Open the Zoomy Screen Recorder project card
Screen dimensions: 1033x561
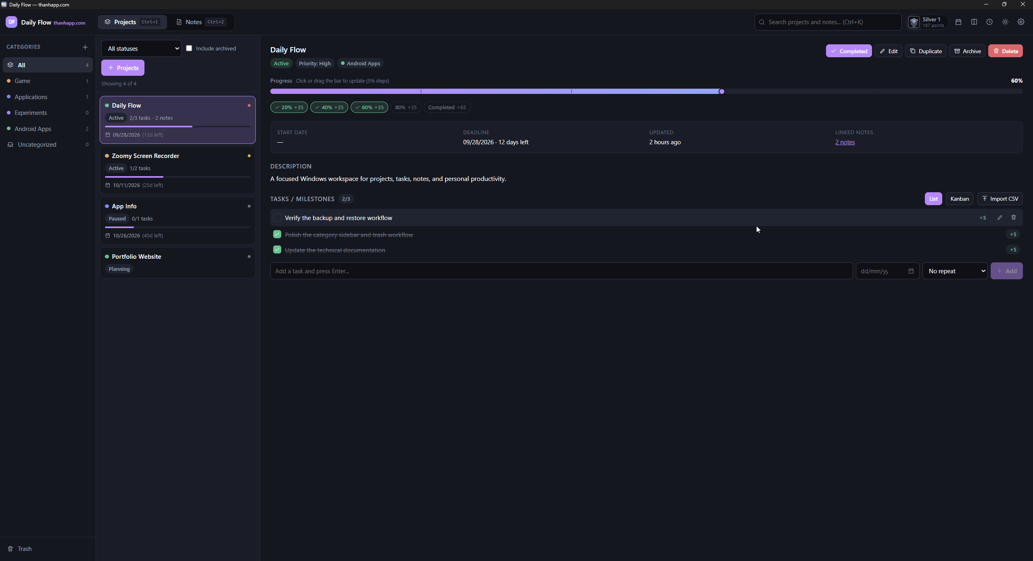click(x=178, y=170)
